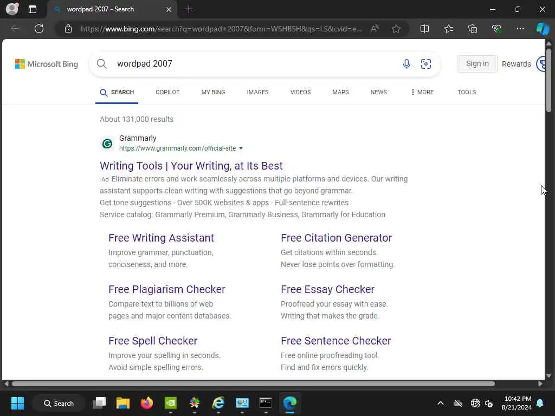Open Read aloud from address bar

(x=375, y=29)
